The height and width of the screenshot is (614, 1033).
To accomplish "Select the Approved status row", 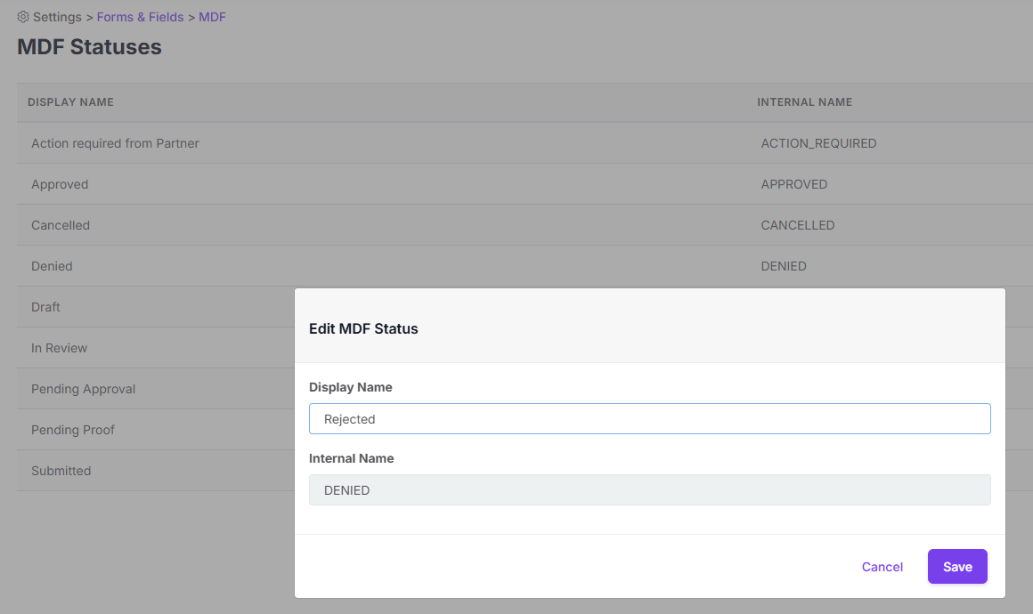I will pos(525,184).
